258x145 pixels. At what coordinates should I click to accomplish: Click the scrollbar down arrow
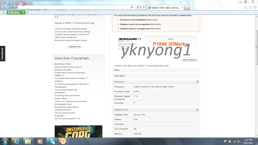click(256, 136)
